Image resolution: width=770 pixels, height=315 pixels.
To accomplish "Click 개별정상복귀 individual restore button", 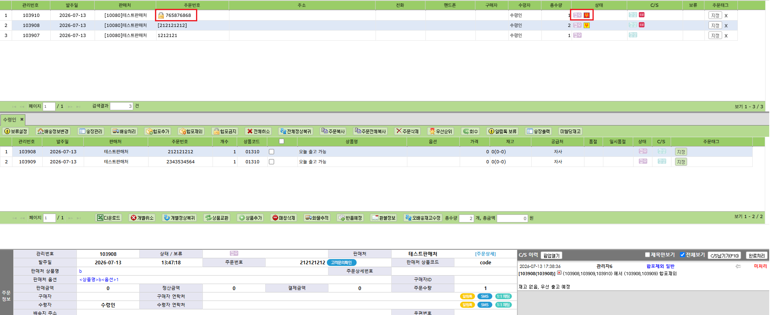I will [x=179, y=218].
